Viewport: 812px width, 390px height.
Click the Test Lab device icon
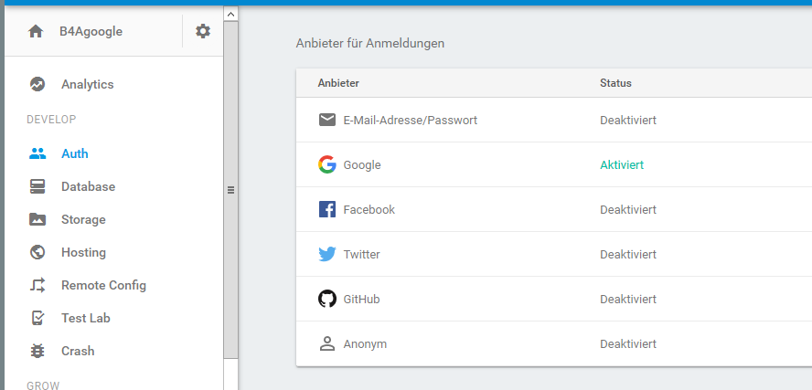37,318
